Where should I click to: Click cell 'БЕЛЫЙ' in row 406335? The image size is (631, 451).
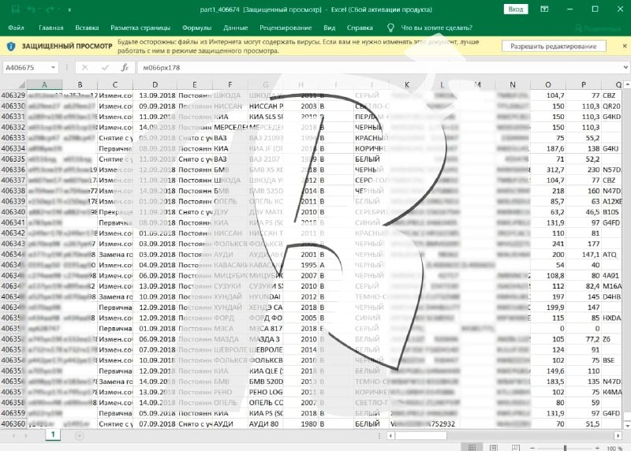372,159
